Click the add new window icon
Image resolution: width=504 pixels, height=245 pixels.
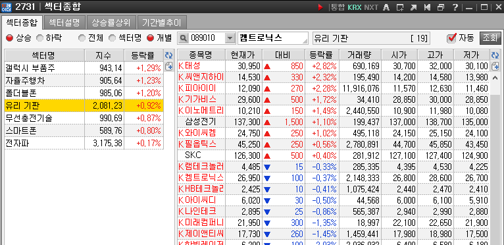pos(400,7)
